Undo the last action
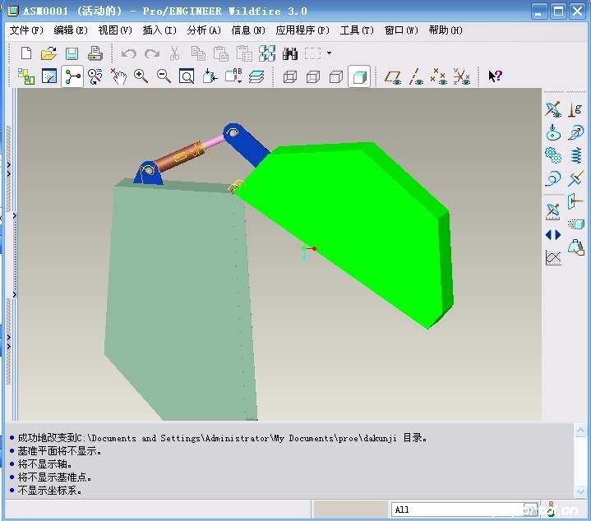 pyautogui.click(x=128, y=53)
